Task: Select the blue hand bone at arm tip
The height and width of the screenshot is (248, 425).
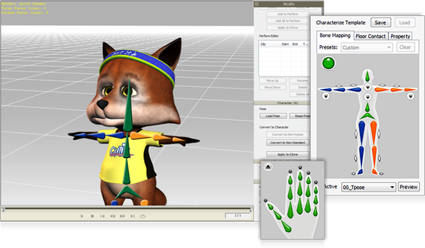Action: pos(325,89)
